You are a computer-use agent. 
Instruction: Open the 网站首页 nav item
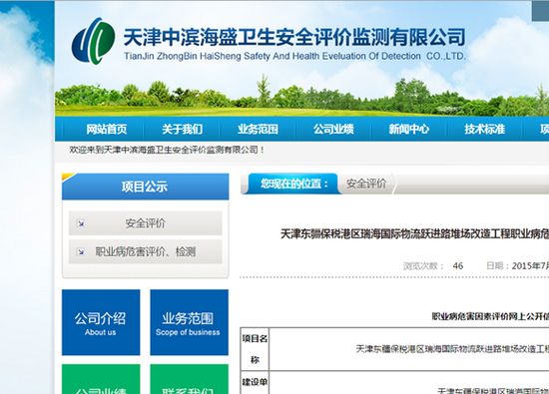(107, 129)
